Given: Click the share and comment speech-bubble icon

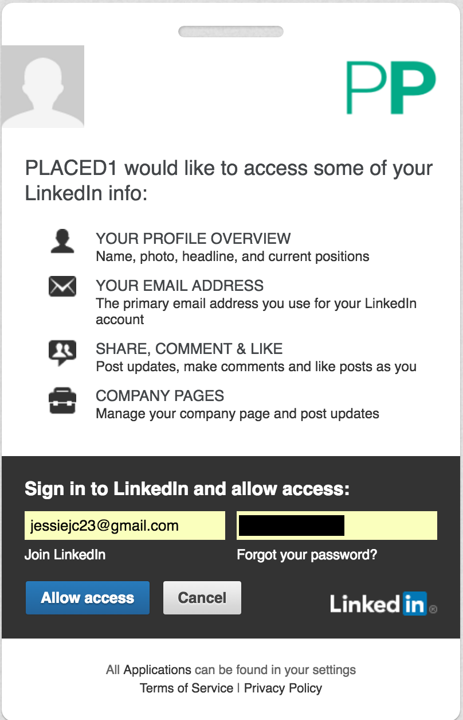Looking at the screenshot, I should pyautogui.click(x=62, y=352).
